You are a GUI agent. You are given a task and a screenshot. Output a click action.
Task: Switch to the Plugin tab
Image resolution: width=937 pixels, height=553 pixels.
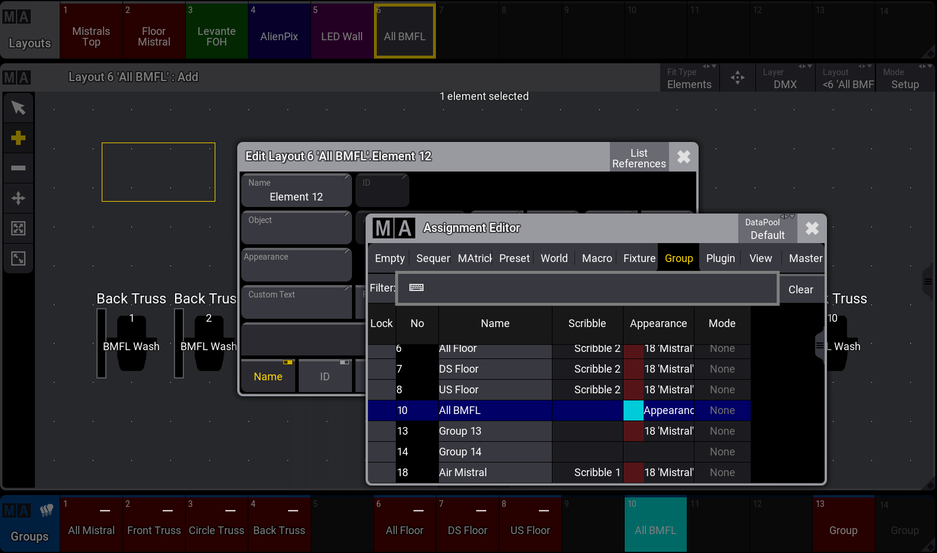coord(720,258)
